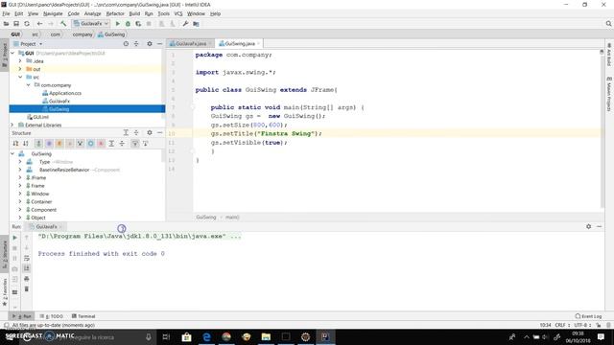Toggle scroll-to-end button in Run console
The height and width of the screenshot is (345, 614).
coord(27,268)
